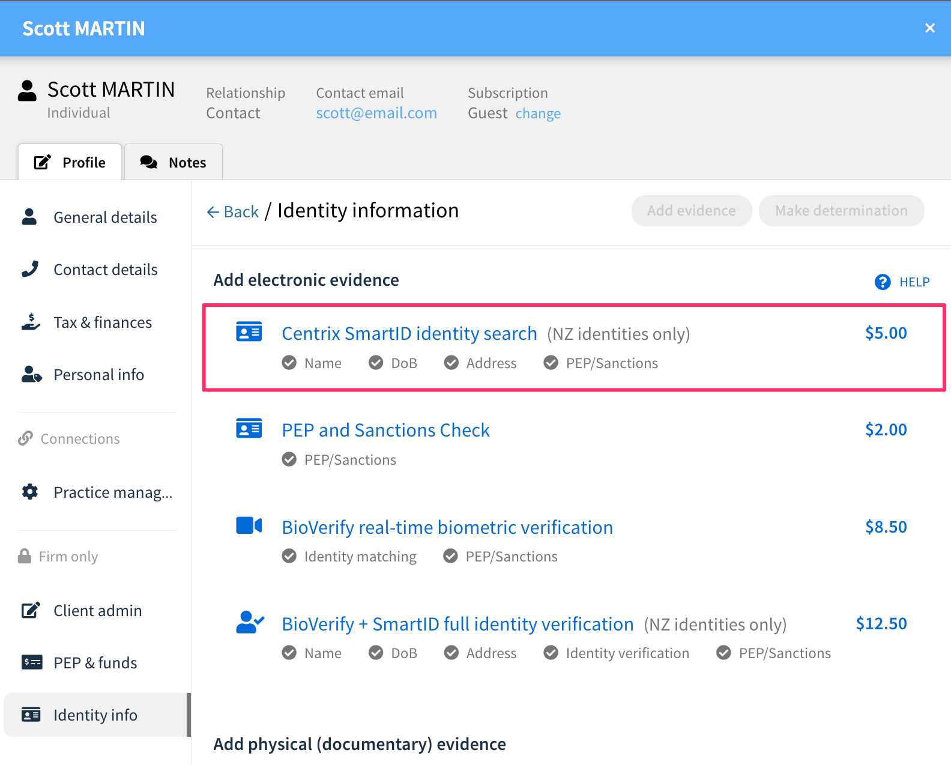Screen dimensions: 951x765
Task: Click the HELP question mark icon
Action: (883, 282)
